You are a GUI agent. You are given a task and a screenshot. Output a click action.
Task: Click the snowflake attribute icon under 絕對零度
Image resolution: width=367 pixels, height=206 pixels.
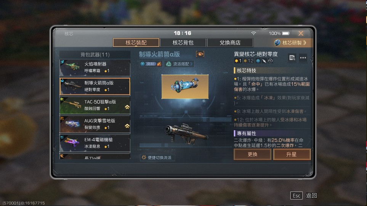tap(258, 61)
